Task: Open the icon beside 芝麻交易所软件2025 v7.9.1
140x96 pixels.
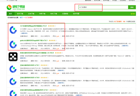Action: tap(13, 69)
